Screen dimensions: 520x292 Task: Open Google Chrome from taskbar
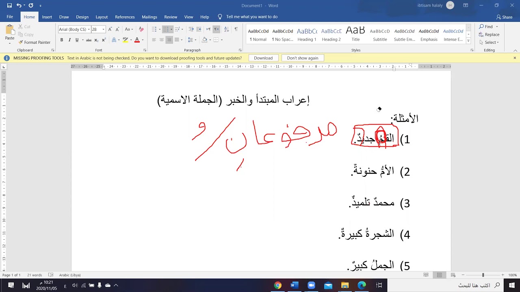point(278,286)
